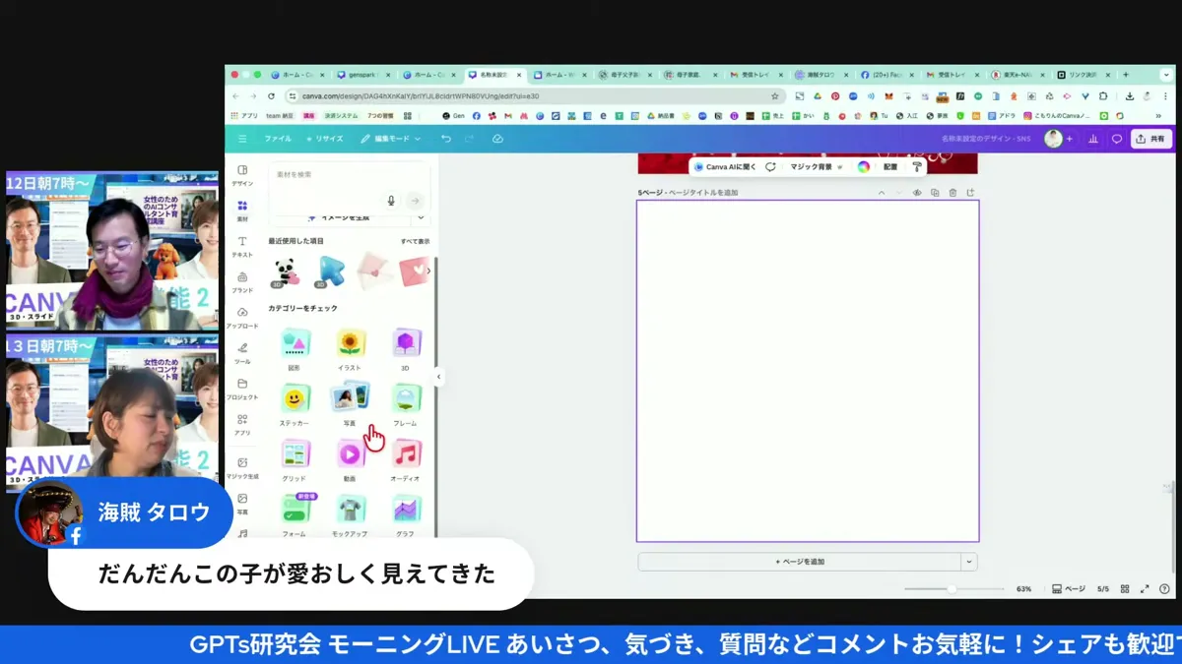Open the マジック生成 sidebar item
Screen dimensions: 1182x664
pyautogui.click(x=242, y=467)
